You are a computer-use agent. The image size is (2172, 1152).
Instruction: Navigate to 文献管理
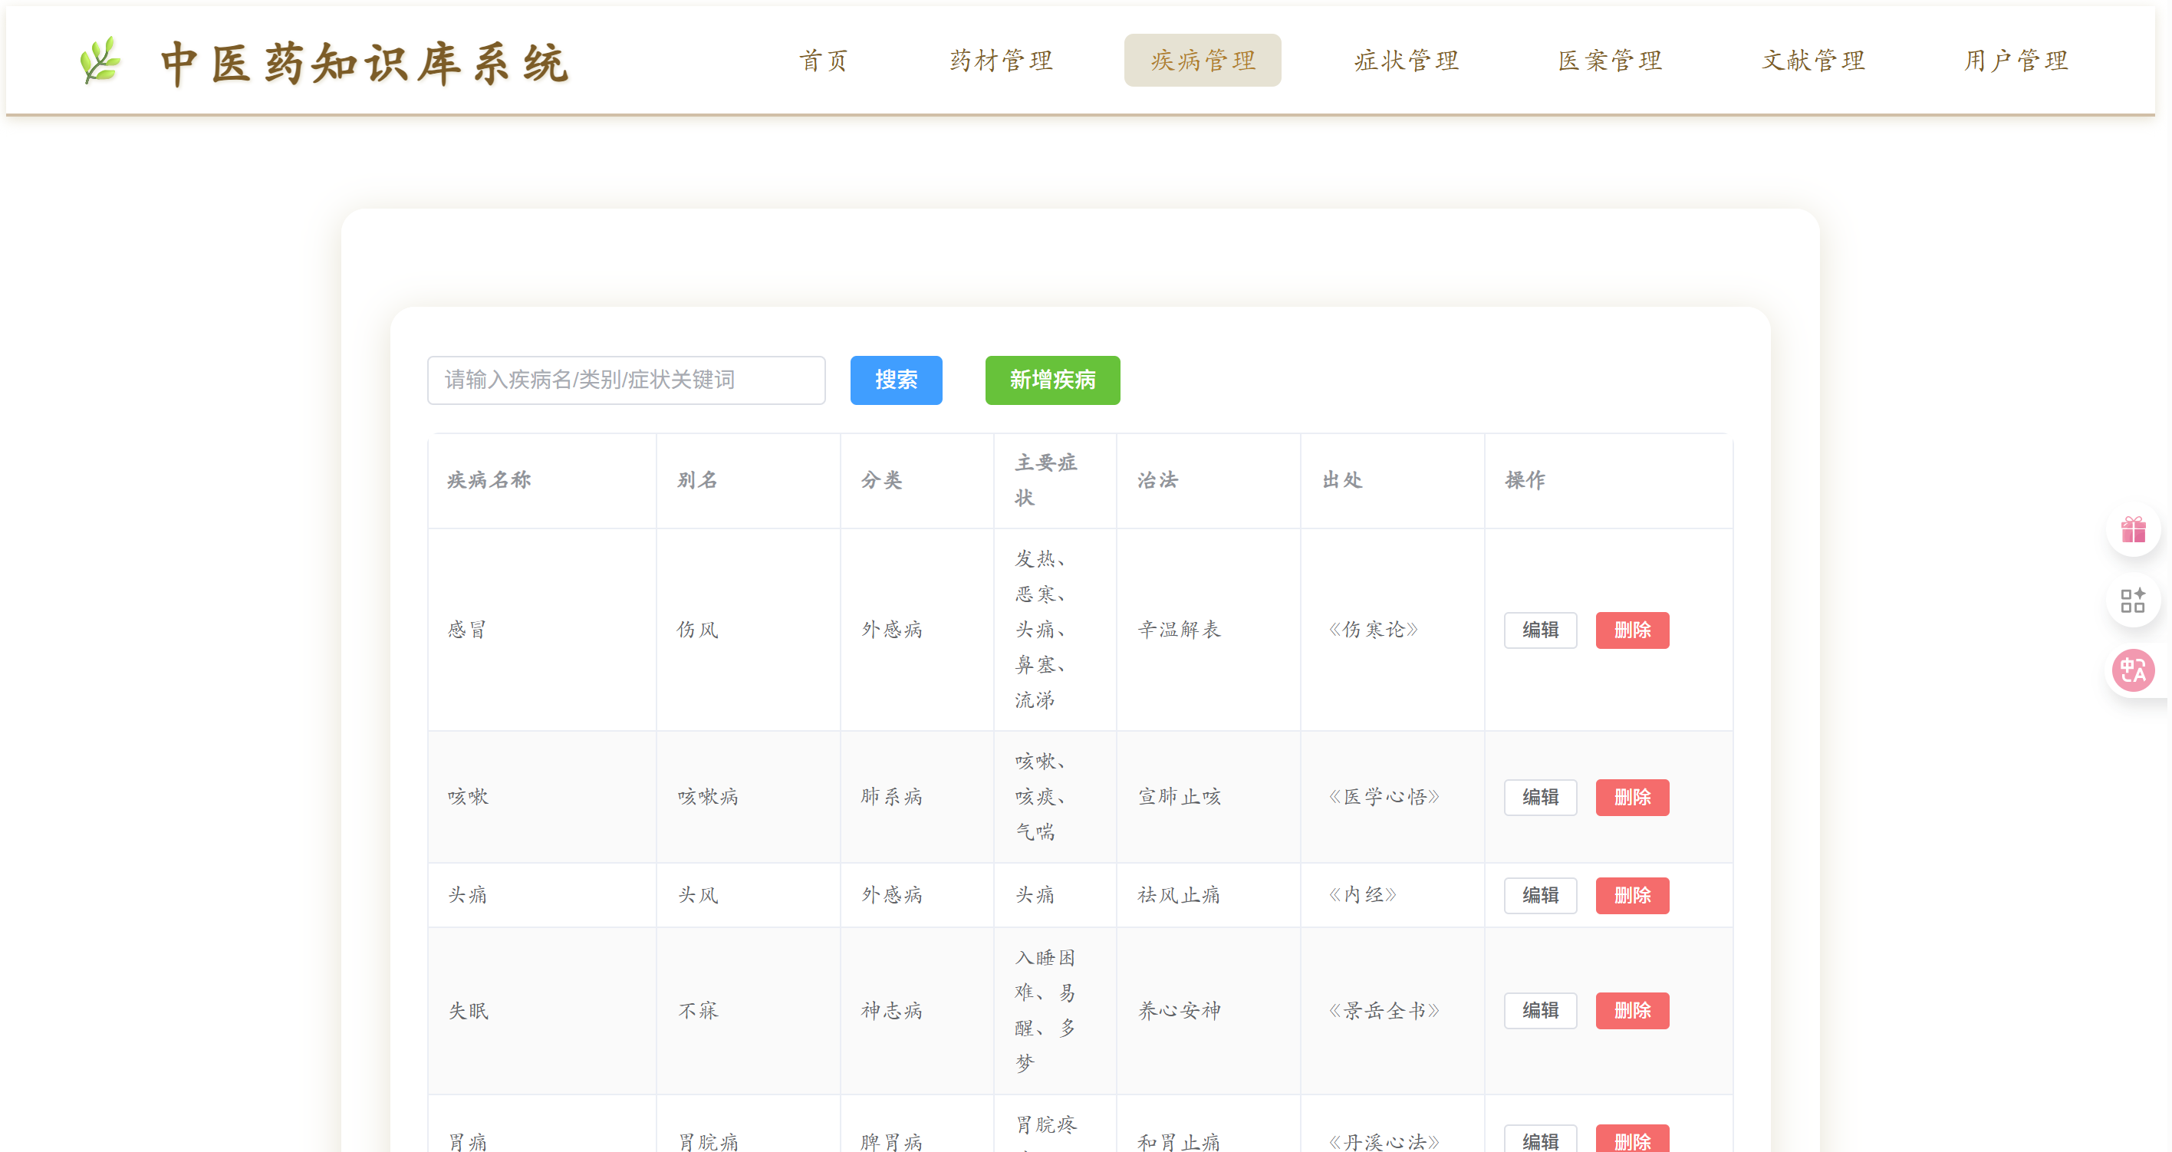pos(1813,61)
